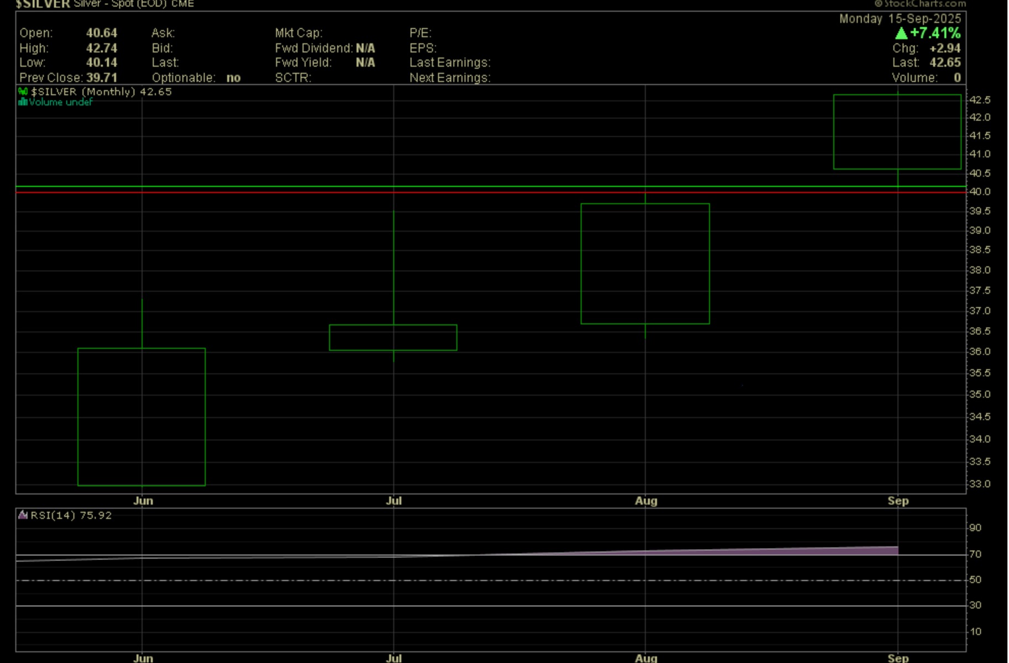Select the $SILVER ticker symbol in the title
The image size is (1009, 663).
tap(43, 4)
